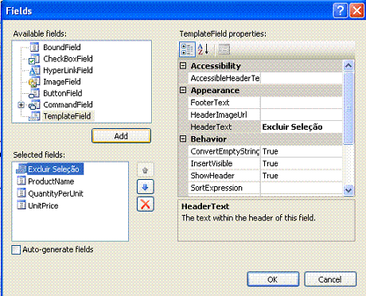Delete selected field with red X button

(x=146, y=204)
